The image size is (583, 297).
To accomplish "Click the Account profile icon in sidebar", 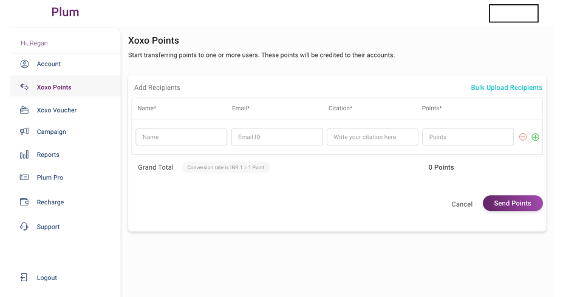I will pyautogui.click(x=24, y=64).
